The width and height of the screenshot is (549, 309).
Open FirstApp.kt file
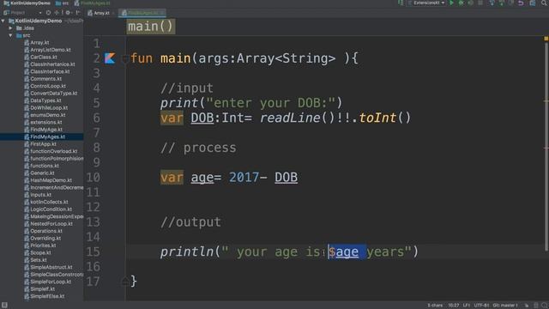click(43, 144)
